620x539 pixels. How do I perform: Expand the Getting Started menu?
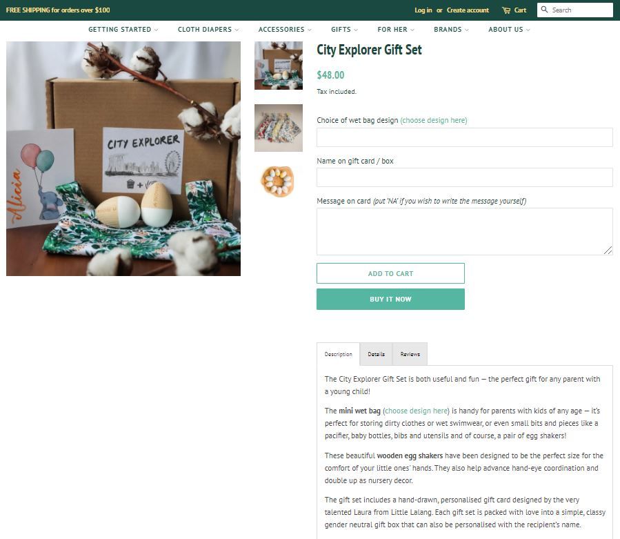tap(123, 30)
